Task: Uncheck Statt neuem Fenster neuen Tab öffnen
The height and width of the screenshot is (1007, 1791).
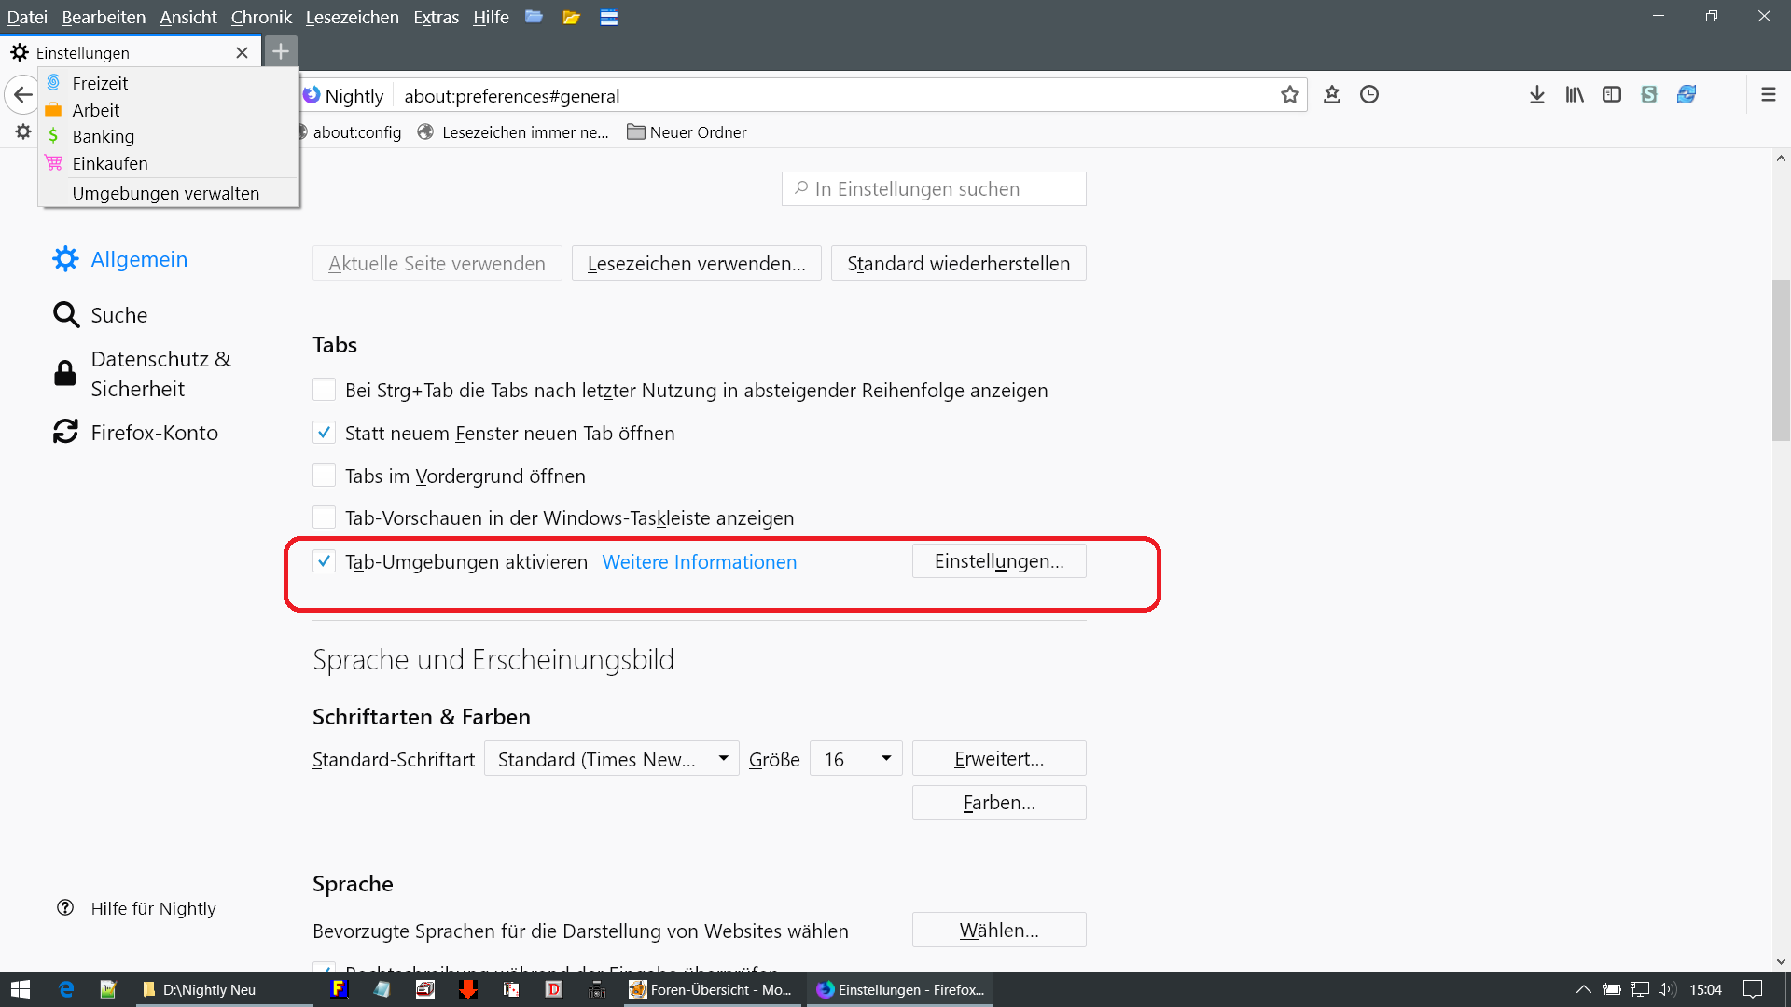Action: point(324,433)
